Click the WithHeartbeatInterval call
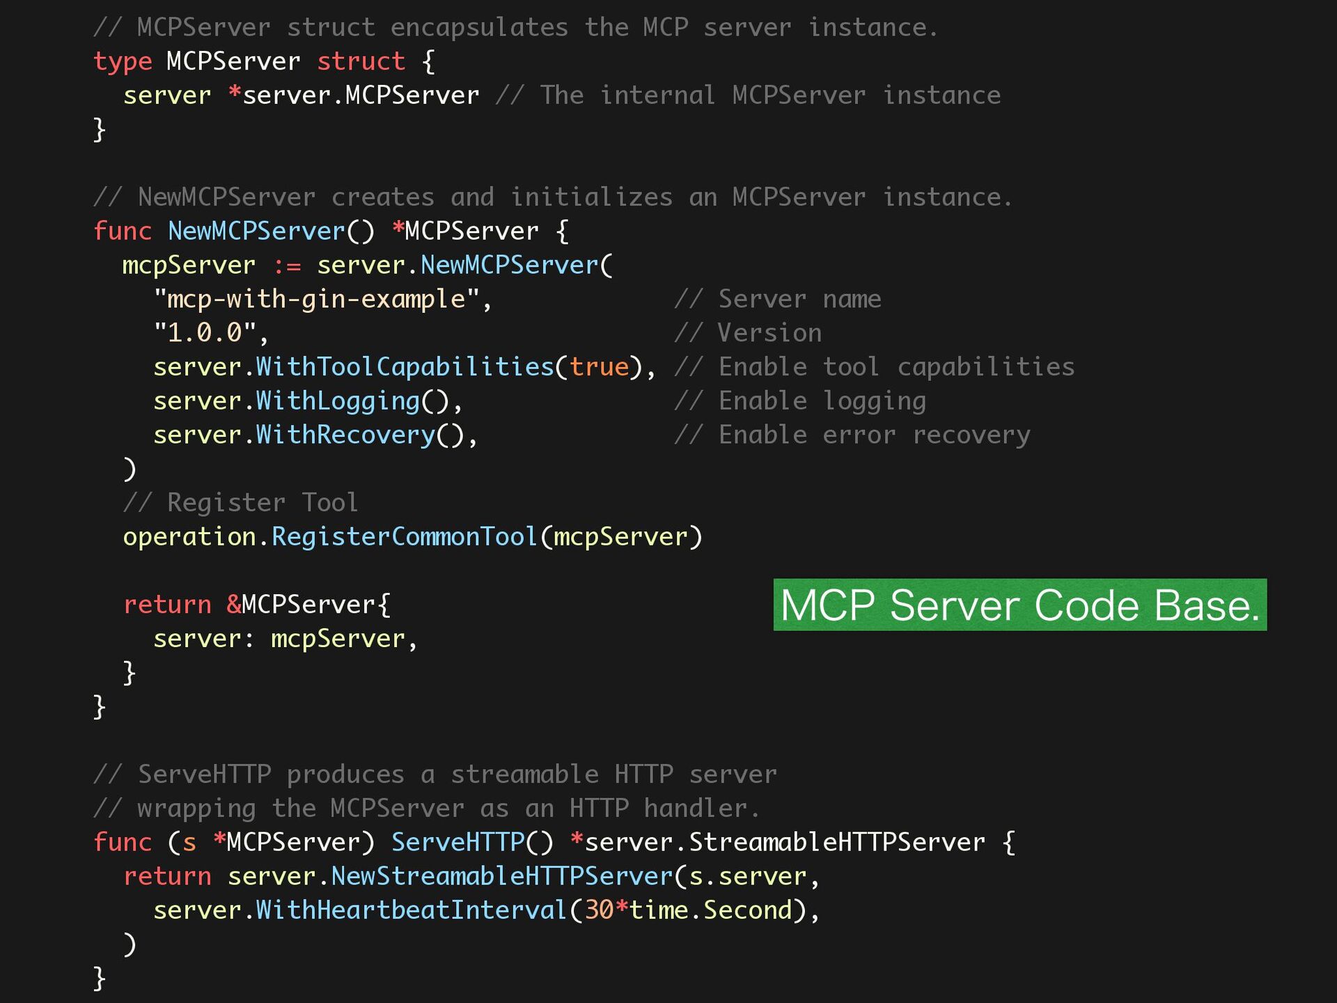1337x1003 pixels. [x=411, y=910]
